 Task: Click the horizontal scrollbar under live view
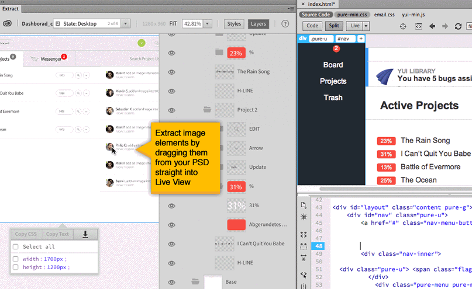click(395, 189)
